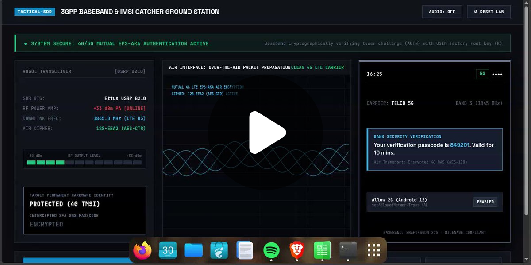Launch the Files manager from the dock
Viewport: 531px width, 265px height.
[x=194, y=251]
